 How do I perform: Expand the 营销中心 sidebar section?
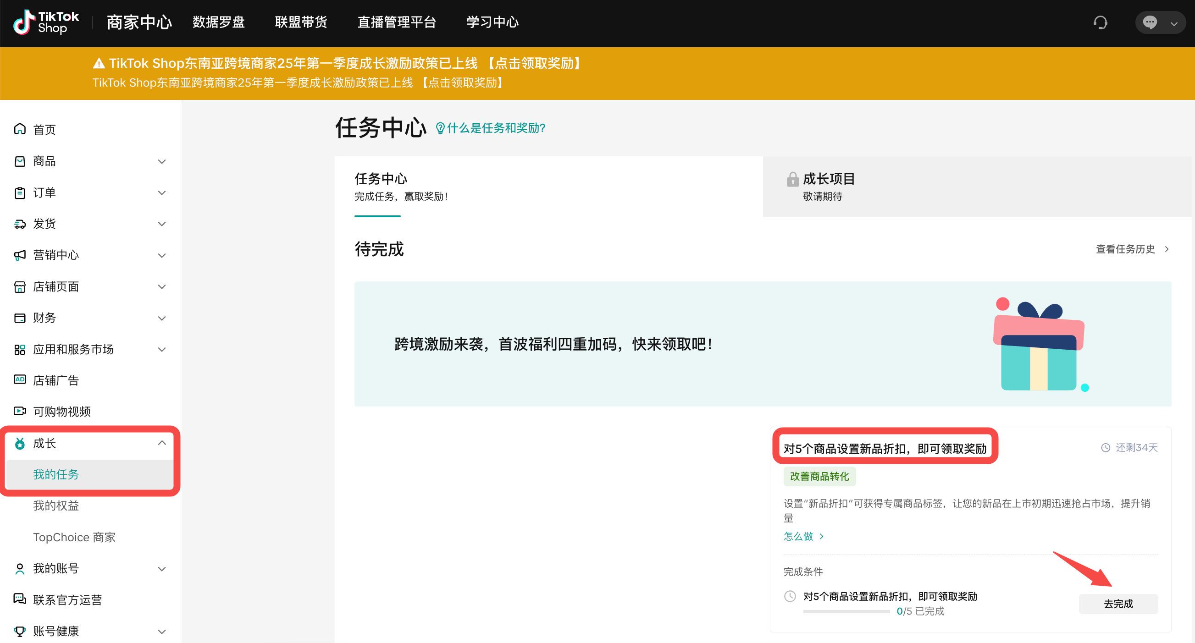pos(161,255)
